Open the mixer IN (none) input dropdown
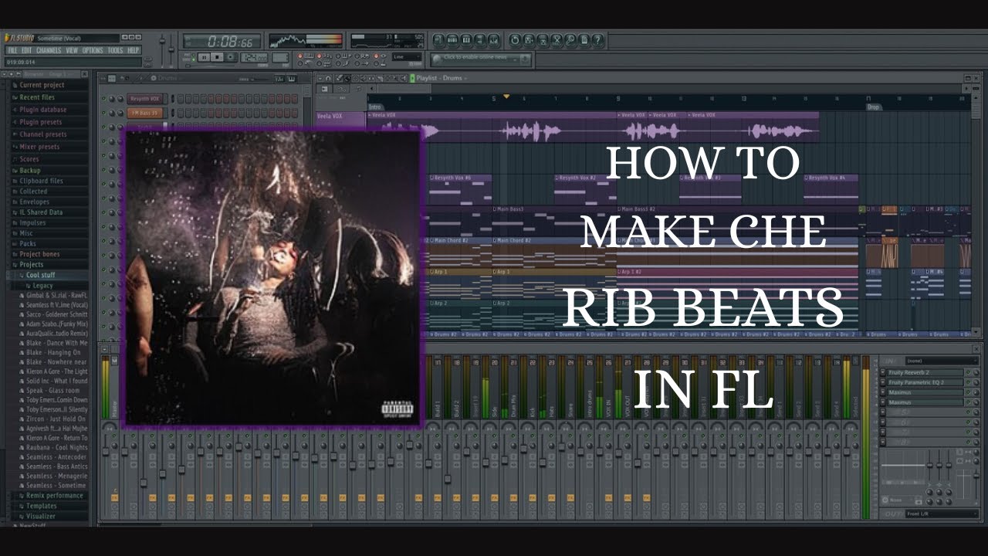The width and height of the screenshot is (988, 556). tap(940, 361)
